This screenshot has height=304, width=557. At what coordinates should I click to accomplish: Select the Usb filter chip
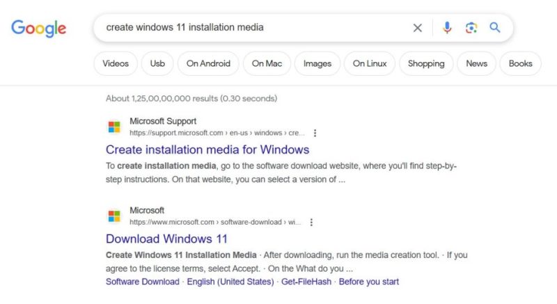point(157,63)
